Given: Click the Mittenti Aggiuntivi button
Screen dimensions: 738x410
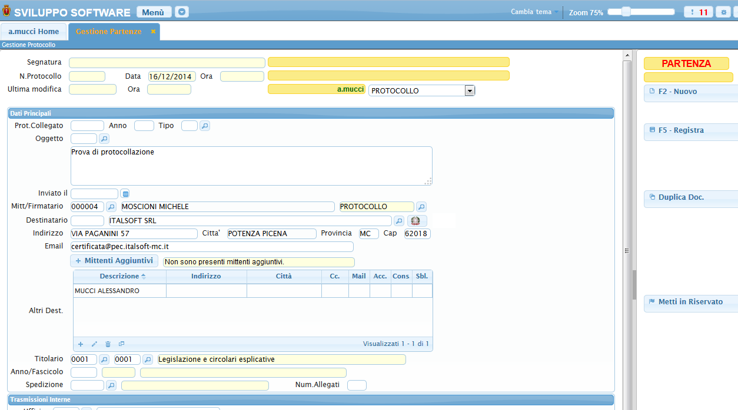Looking at the screenshot, I should tap(114, 260).
